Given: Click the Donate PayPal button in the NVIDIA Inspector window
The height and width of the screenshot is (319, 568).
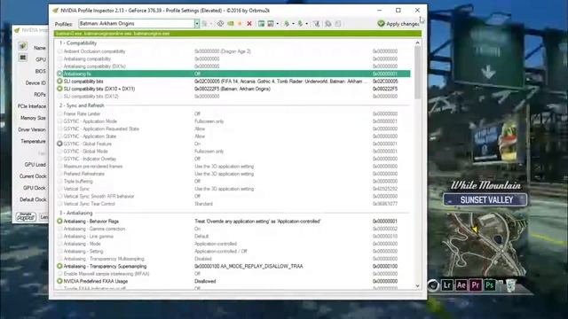Looking at the screenshot, I should click(26, 216).
